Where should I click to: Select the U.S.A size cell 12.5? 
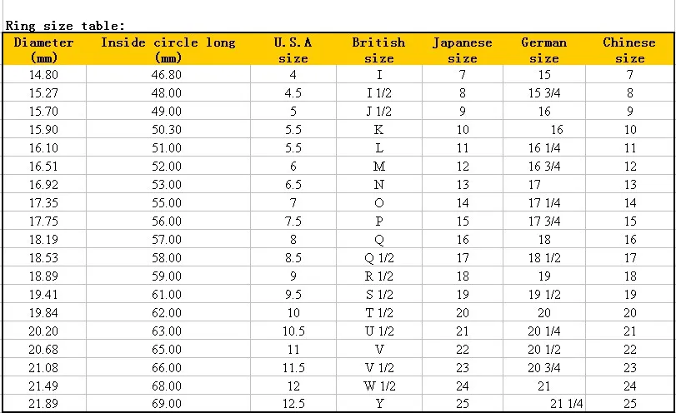pos(293,404)
